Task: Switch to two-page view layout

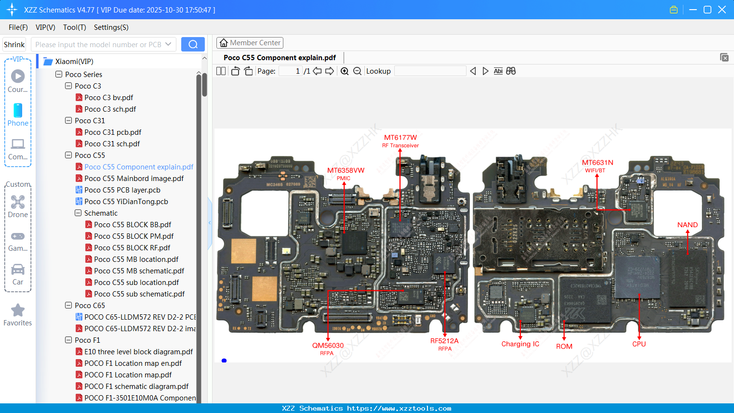Action: click(221, 71)
